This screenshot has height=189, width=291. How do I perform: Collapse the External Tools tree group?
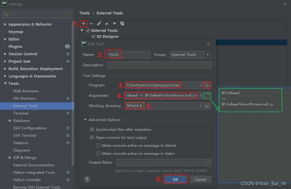[82, 30]
